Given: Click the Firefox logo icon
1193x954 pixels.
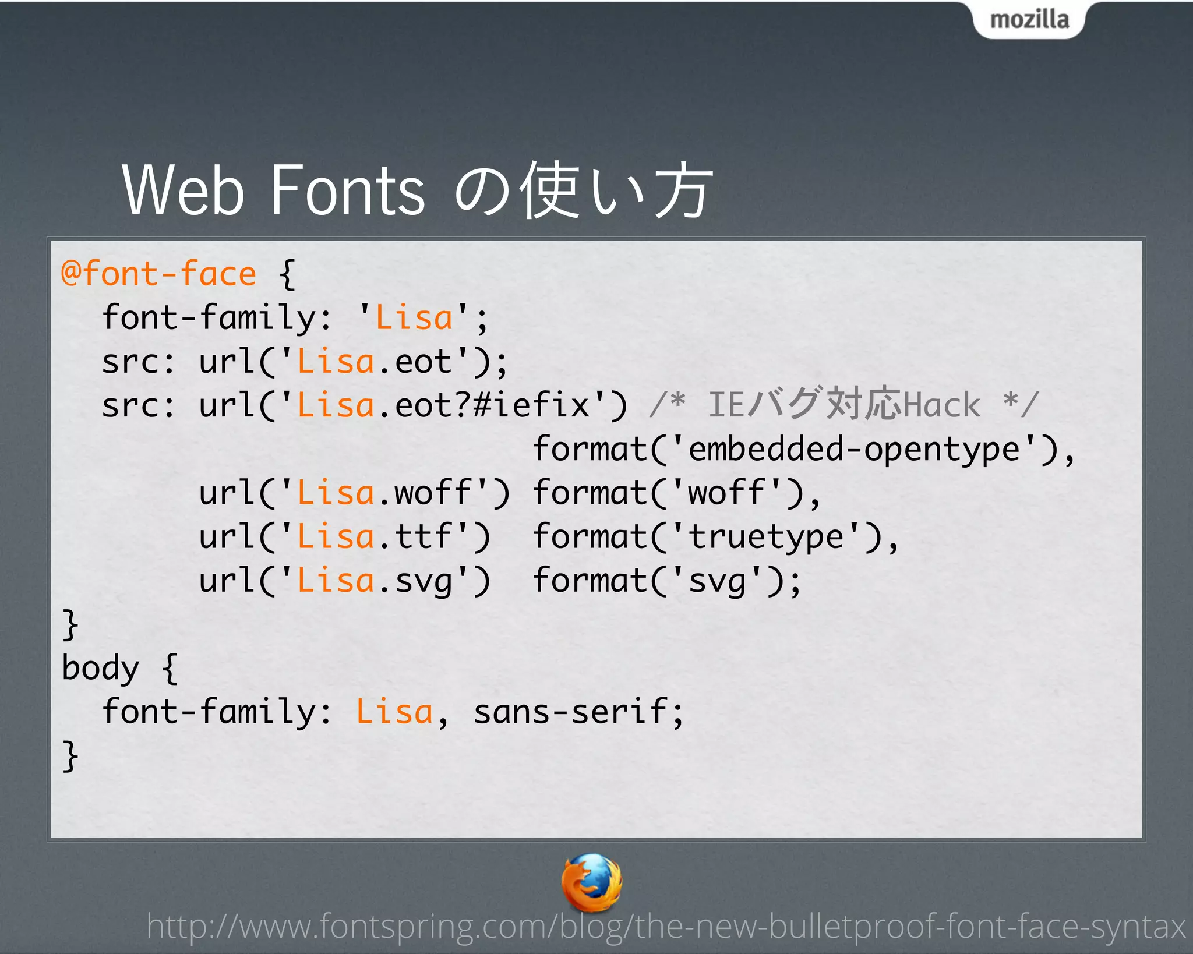Looking at the screenshot, I should pos(591,883).
